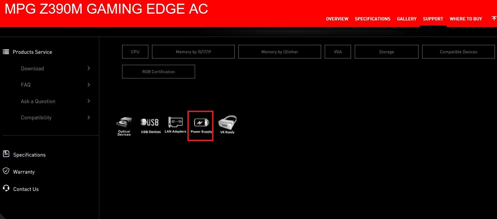Open the Gallery tab
Image resolution: width=497 pixels, height=219 pixels.
[x=406, y=19]
